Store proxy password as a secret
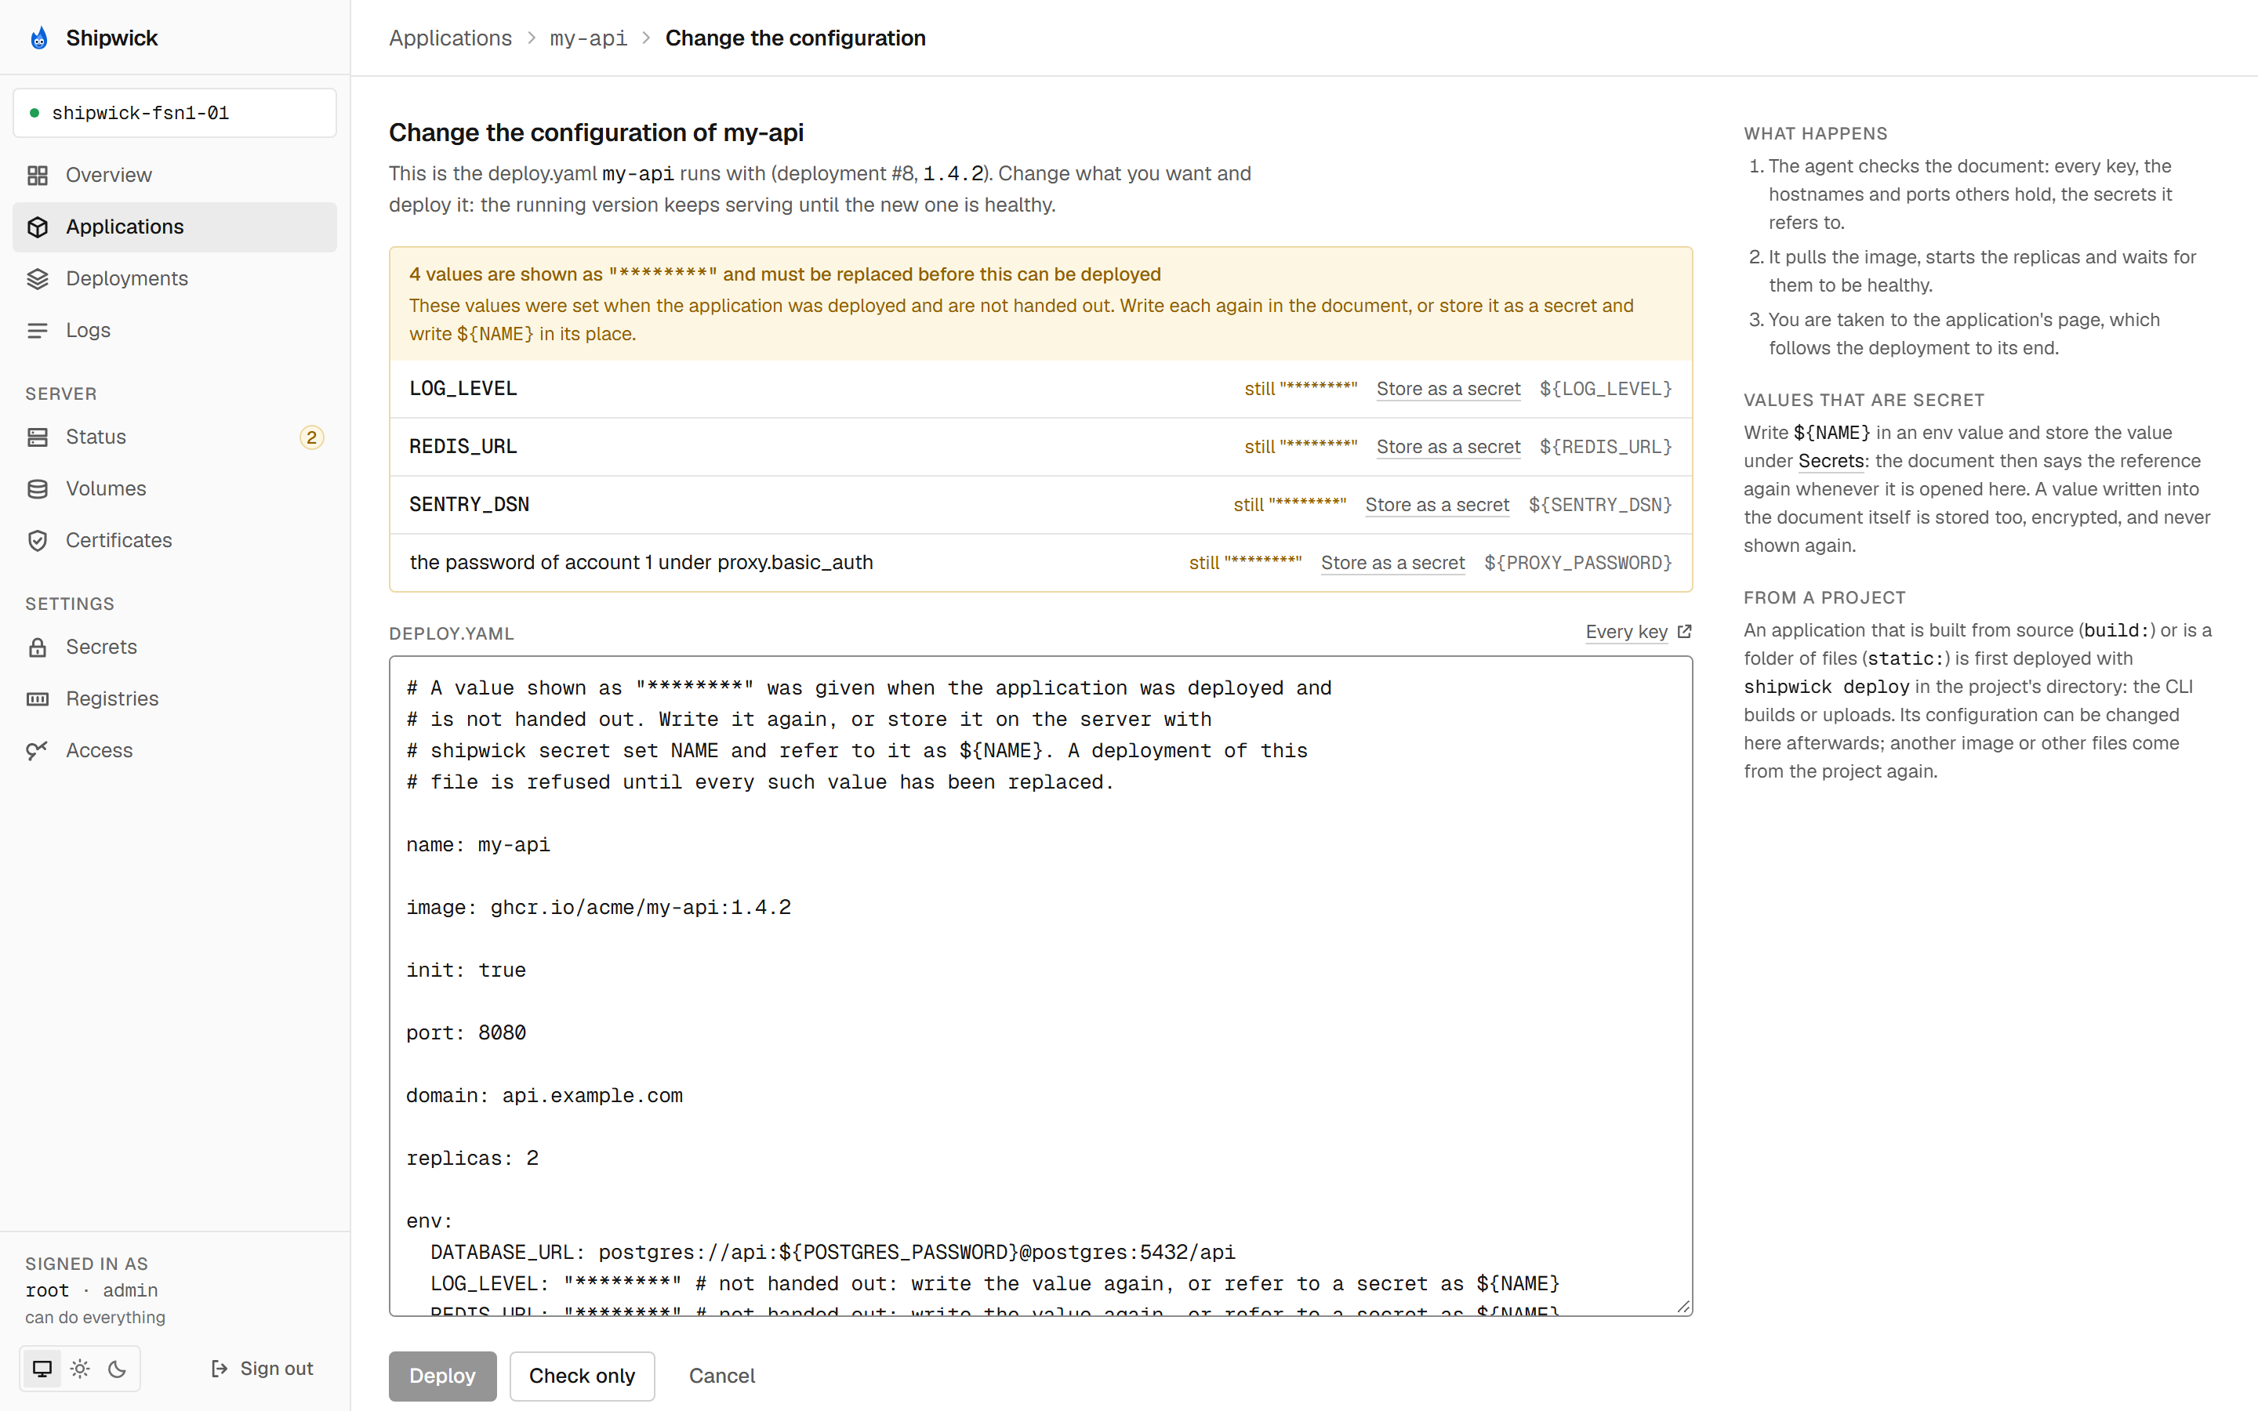The width and height of the screenshot is (2258, 1411). 1393,563
